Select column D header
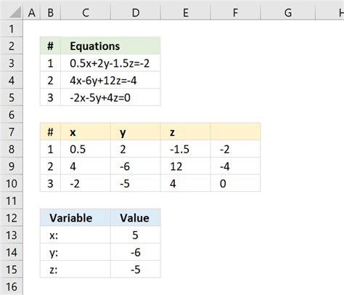 tap(136, 12)
